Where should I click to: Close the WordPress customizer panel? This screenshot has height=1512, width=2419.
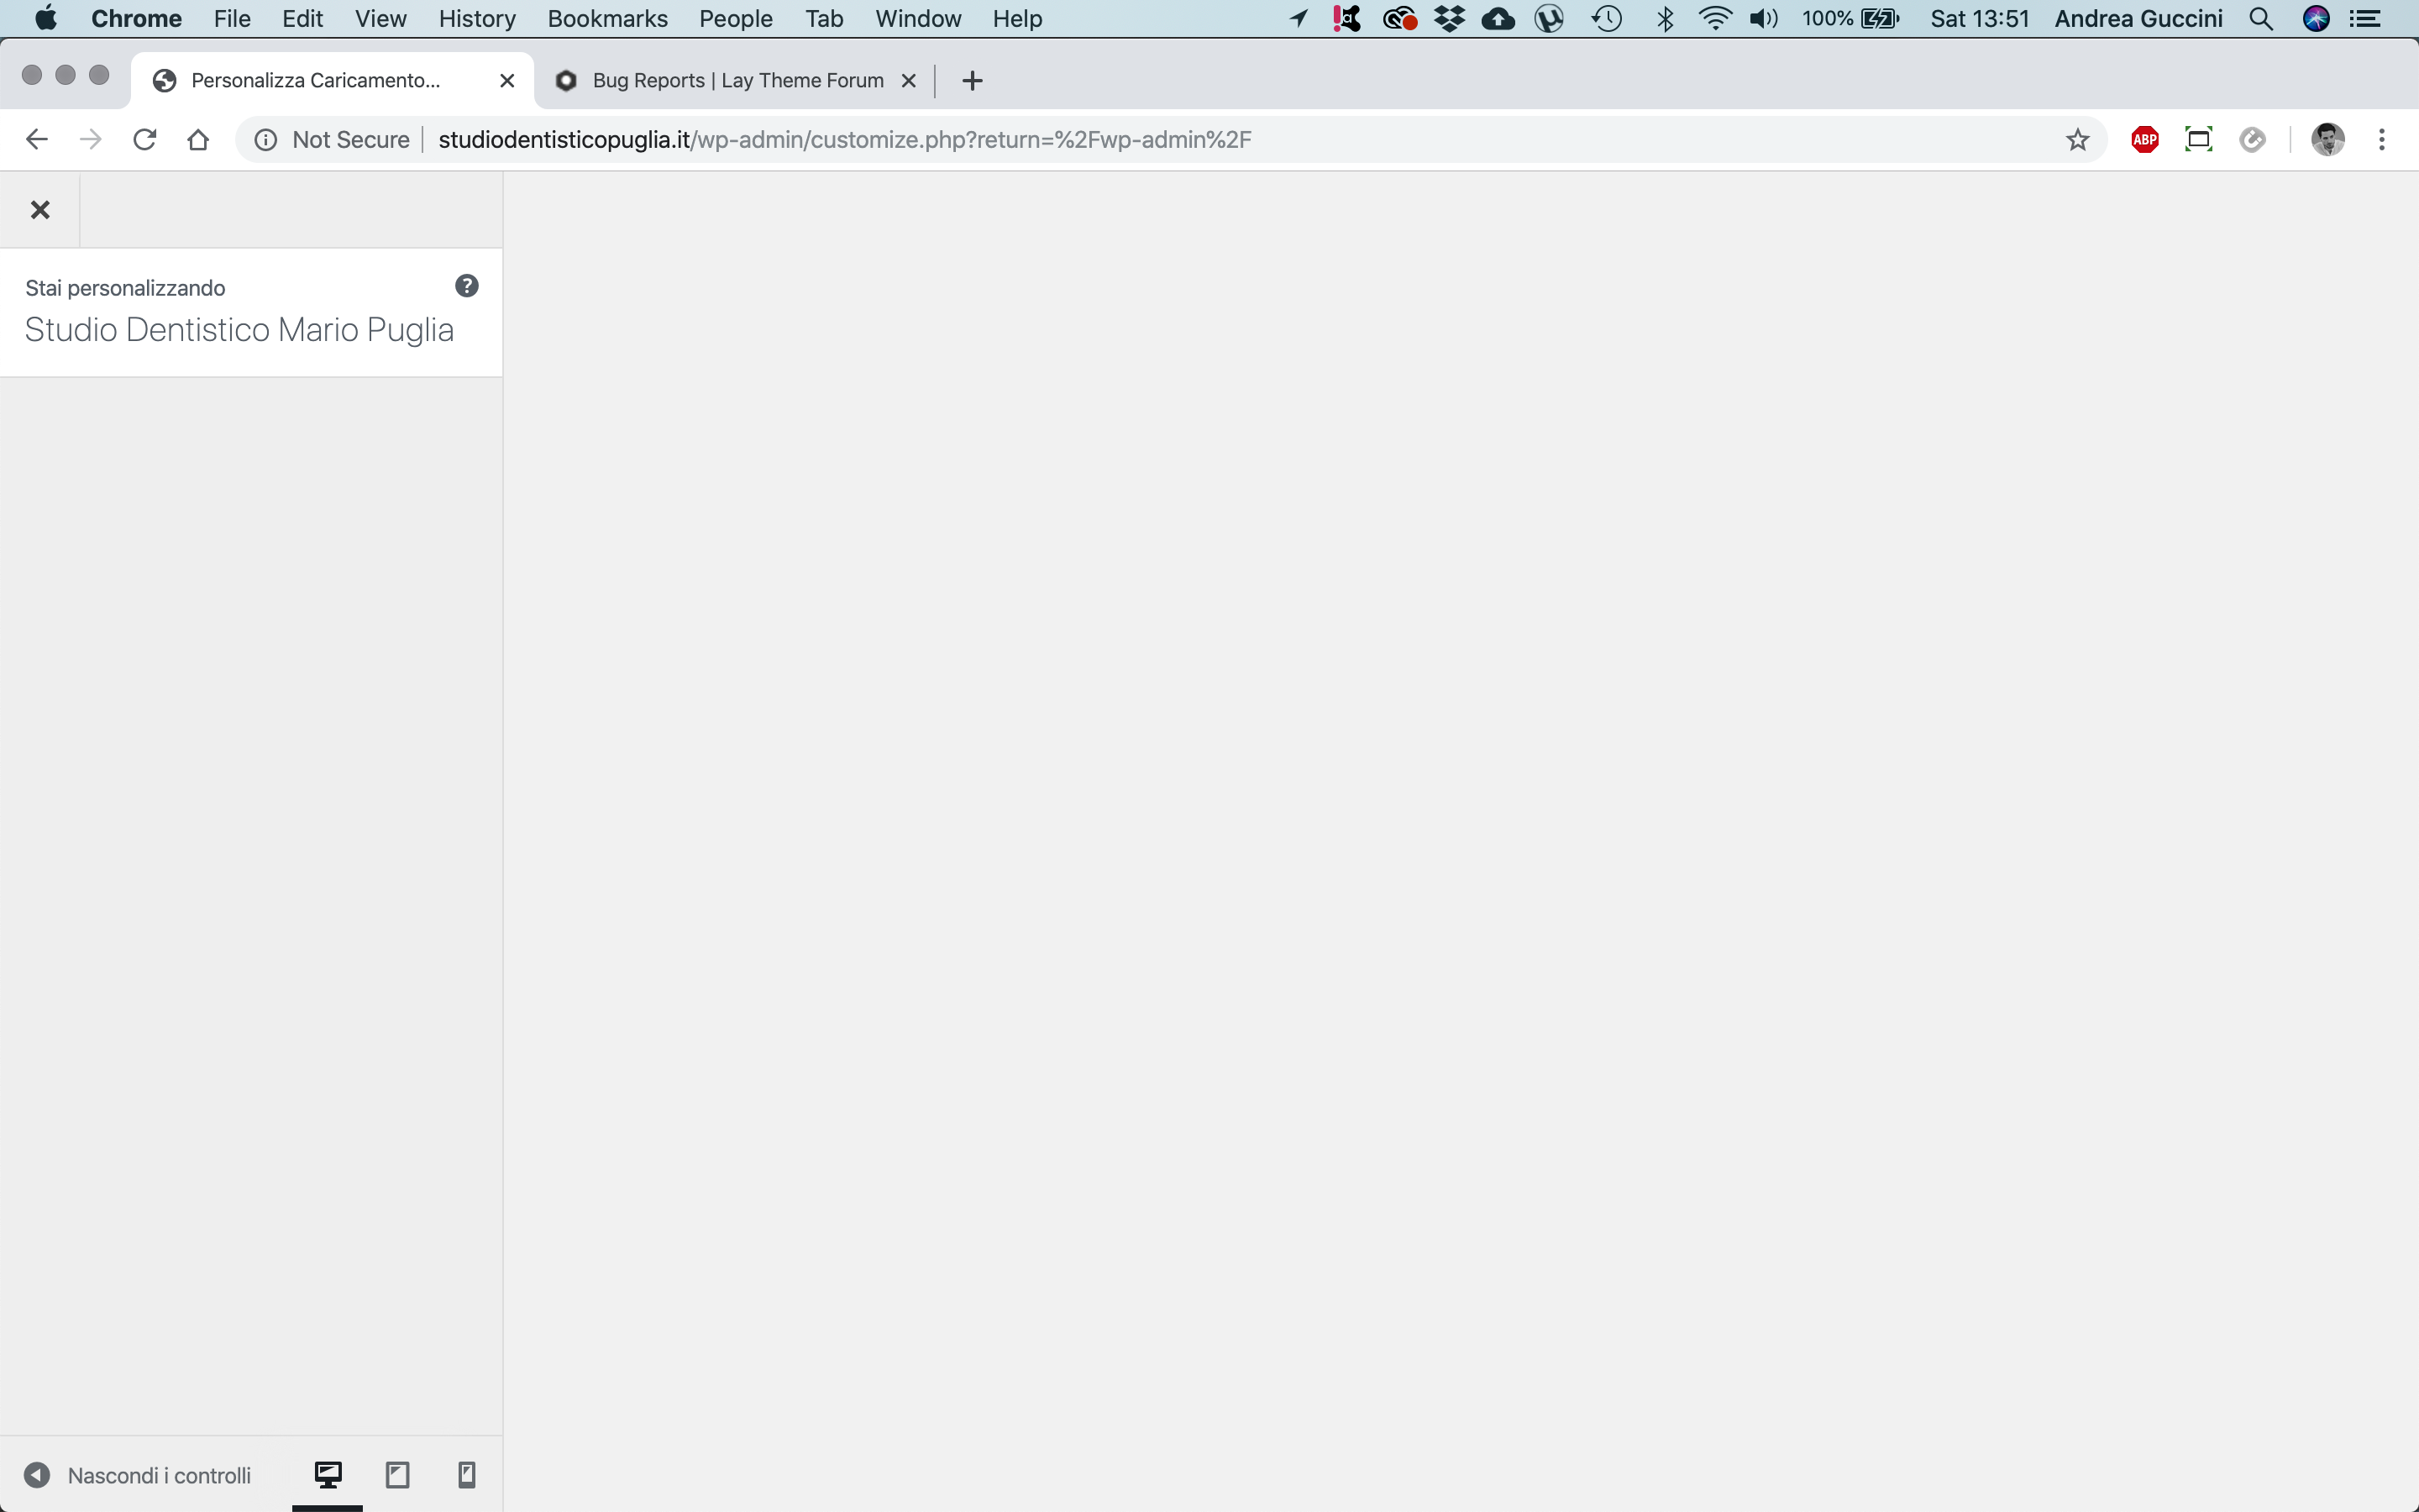coord(40,210)
